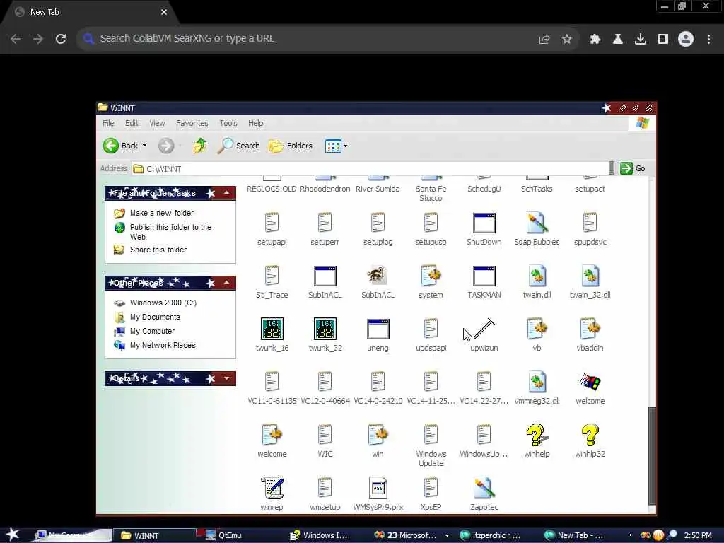Click Make a new folder link

(x=162, y=213)
